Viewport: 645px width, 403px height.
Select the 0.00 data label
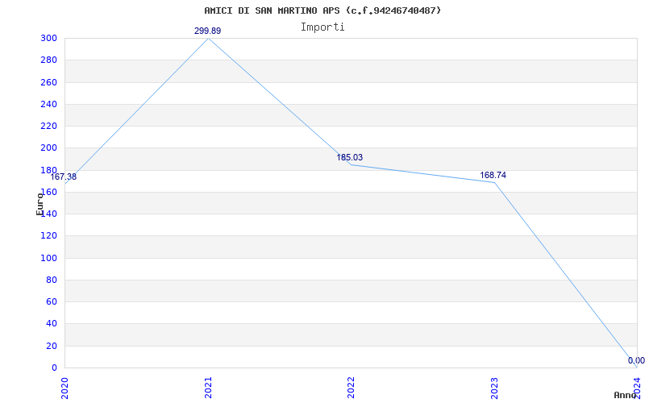point(636,360)
